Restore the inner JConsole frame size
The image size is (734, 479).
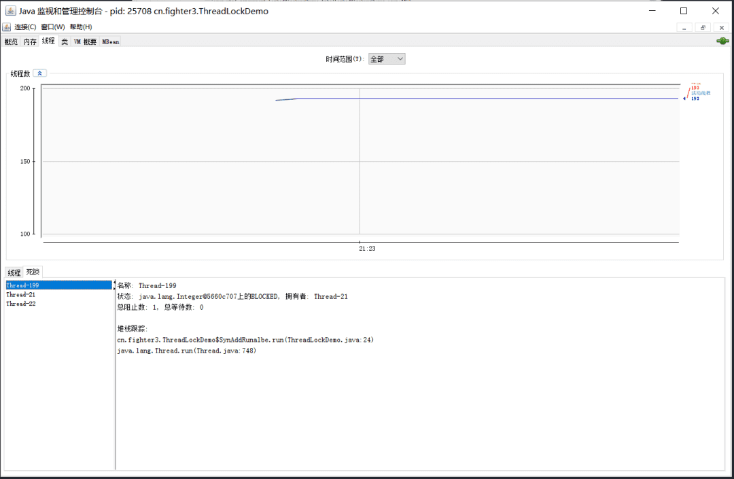703,27
